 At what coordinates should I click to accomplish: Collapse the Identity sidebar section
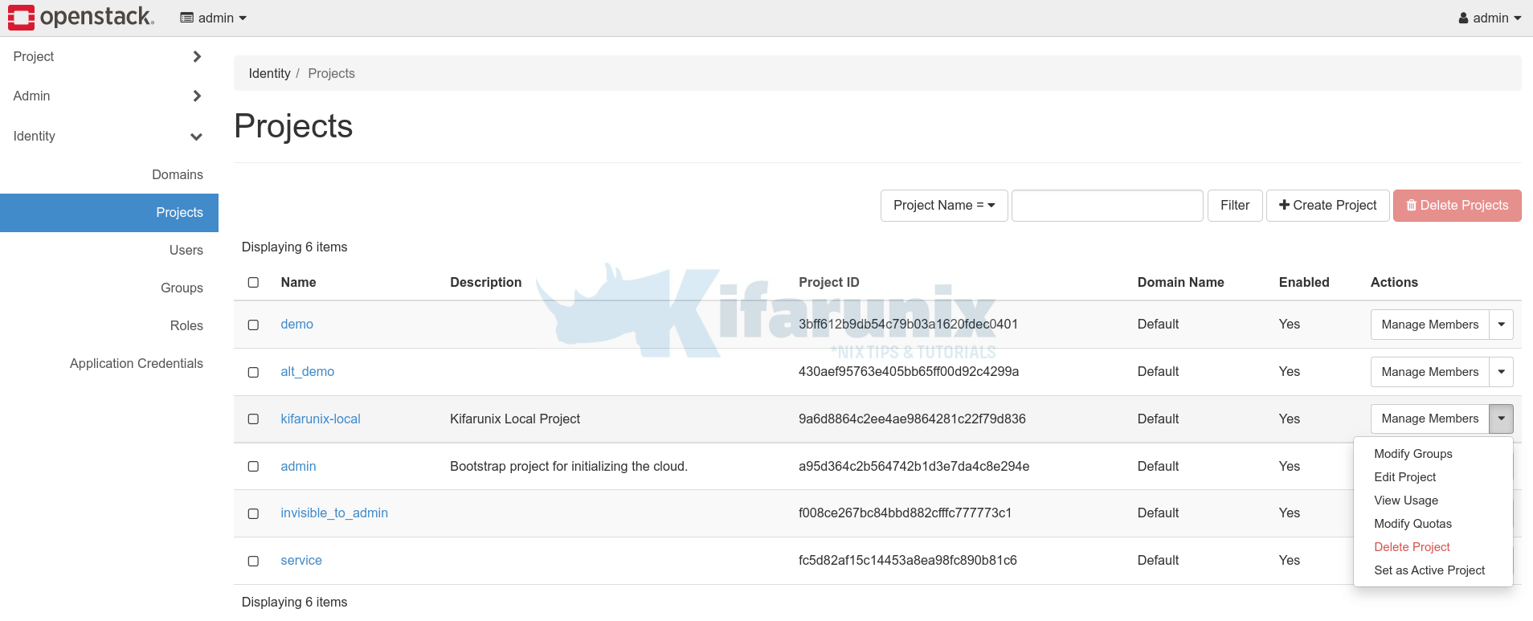coord(108,136)
